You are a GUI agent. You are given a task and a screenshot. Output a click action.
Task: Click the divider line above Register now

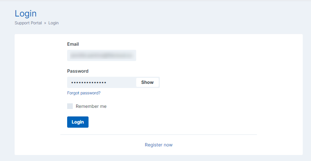(159, 134)
